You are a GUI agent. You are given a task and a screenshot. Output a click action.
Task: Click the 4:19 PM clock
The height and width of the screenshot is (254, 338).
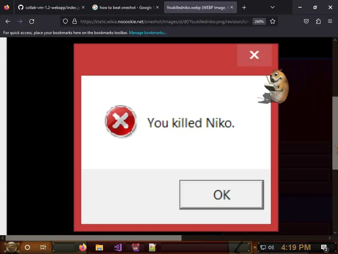tap(296, 247)
